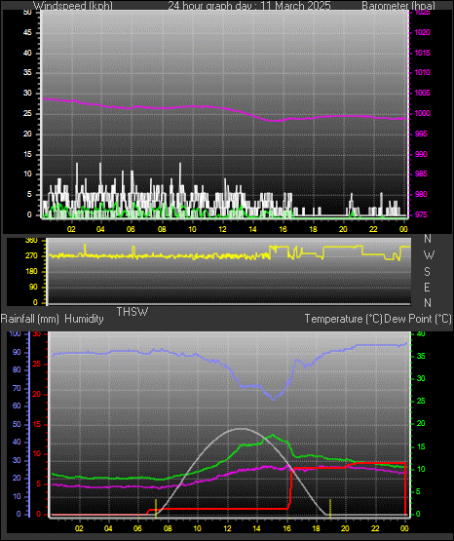Click the blue 90 humidity axis value
Viewport: 454px width, 541px height.
click(x=17, y=352)
